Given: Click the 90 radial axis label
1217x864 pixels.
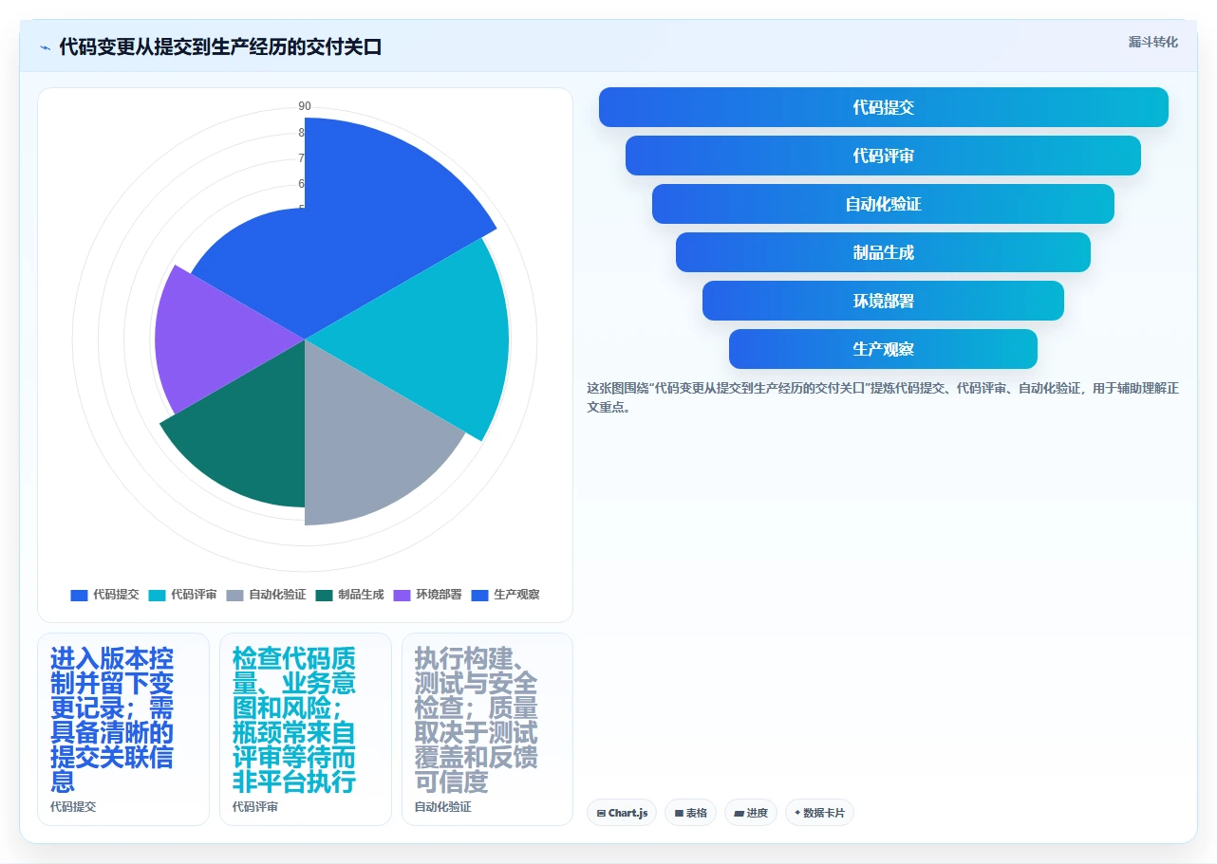Looking at the screenshot, I should pyautogui.click(x=305, y=106).
